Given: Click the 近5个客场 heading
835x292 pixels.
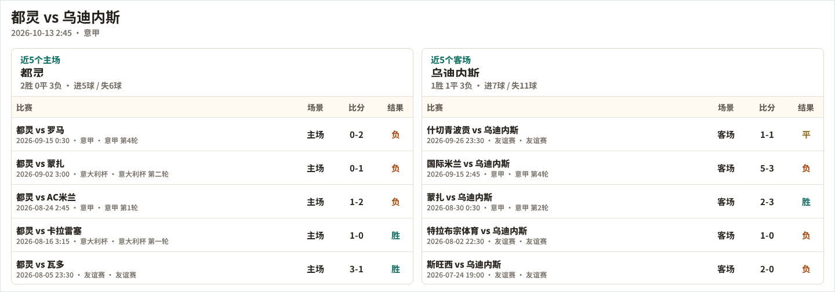Looking at the screenshot, I should (451, 60).
